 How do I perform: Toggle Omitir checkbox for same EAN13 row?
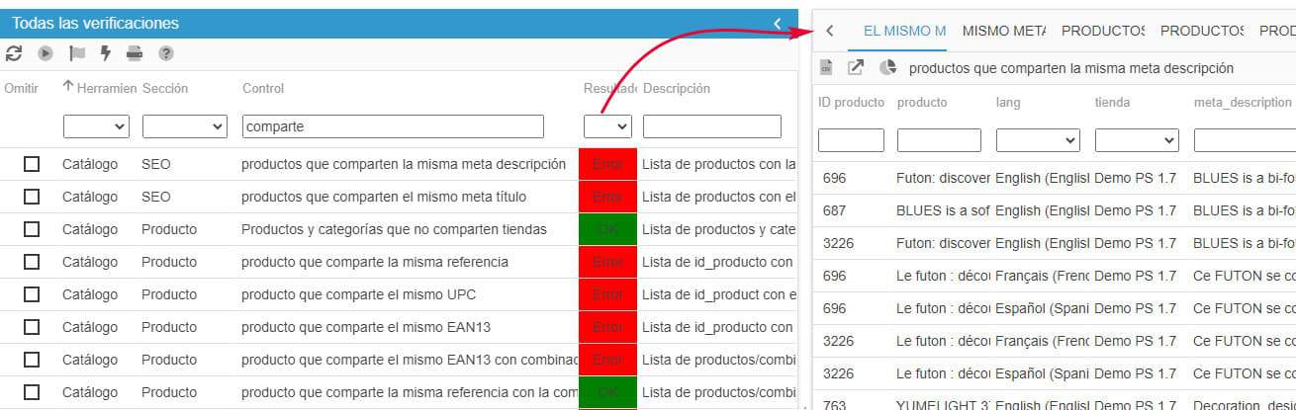[32, 327]
